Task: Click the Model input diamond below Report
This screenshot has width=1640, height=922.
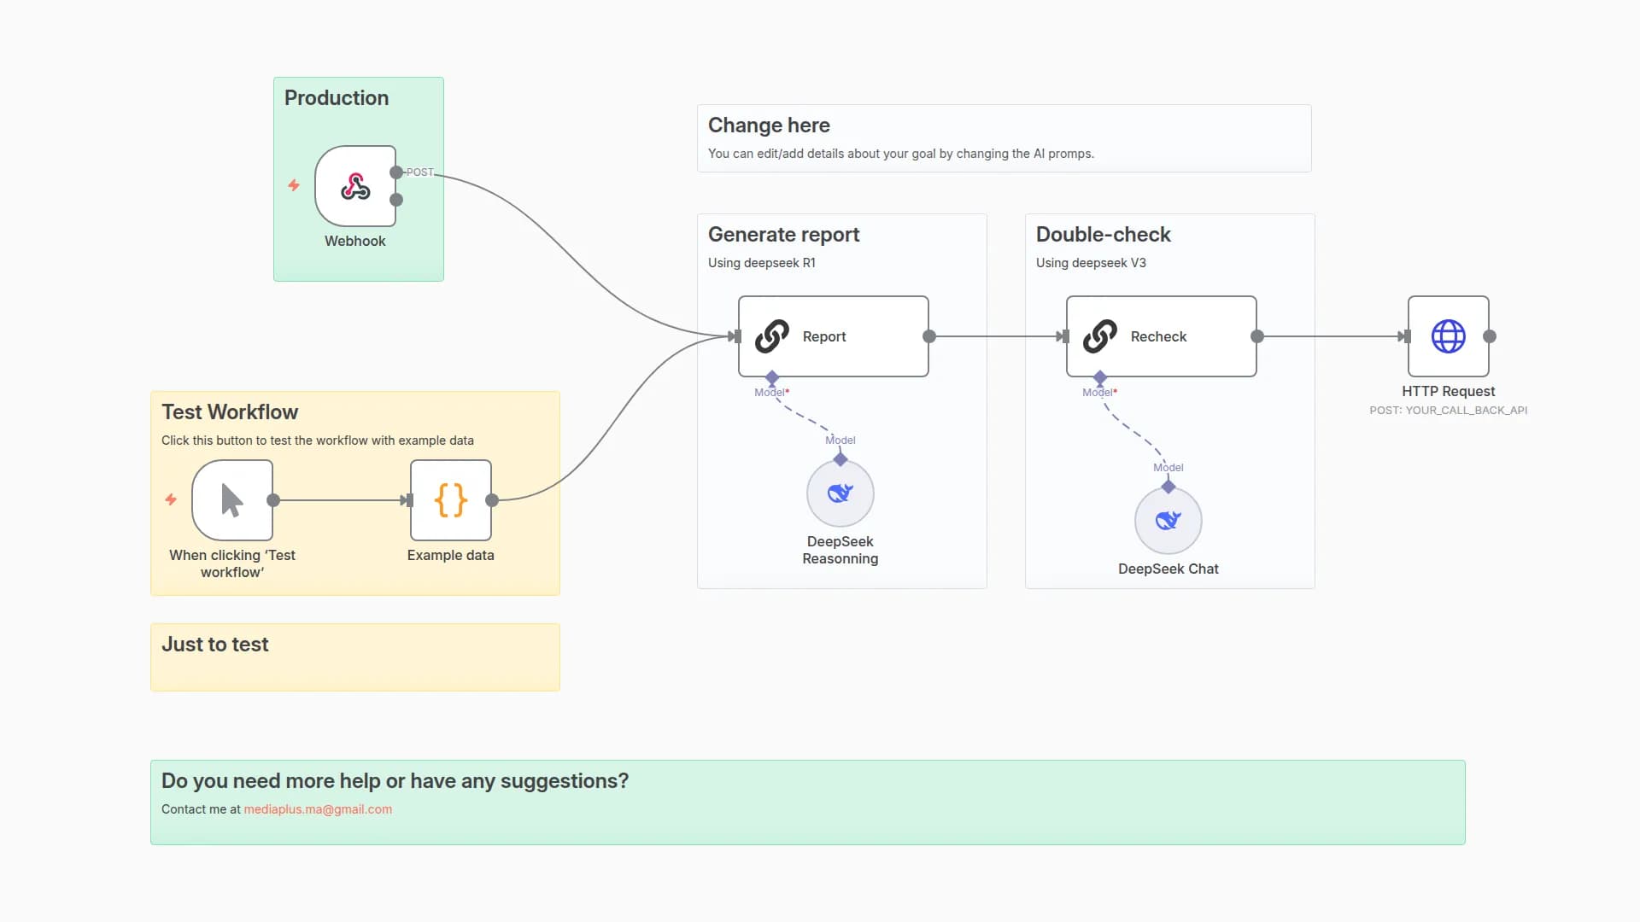Action: click(772, 378)
